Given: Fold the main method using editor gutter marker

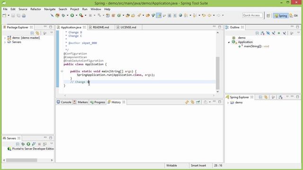Looking at the screenshot, I should point(62,71).
